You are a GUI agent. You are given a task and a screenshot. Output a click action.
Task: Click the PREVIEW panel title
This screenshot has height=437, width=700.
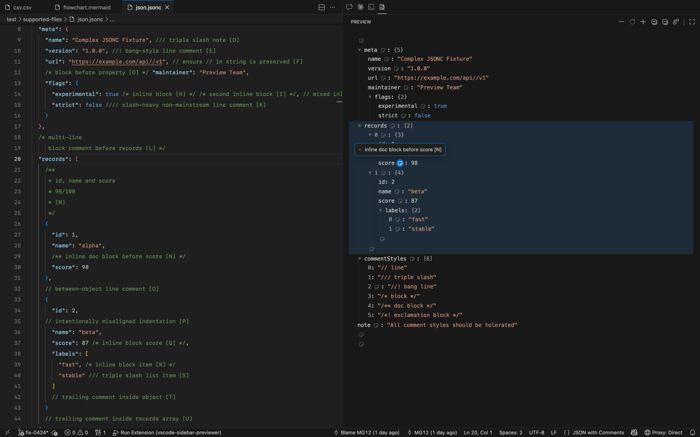click(x=361, y=22)
